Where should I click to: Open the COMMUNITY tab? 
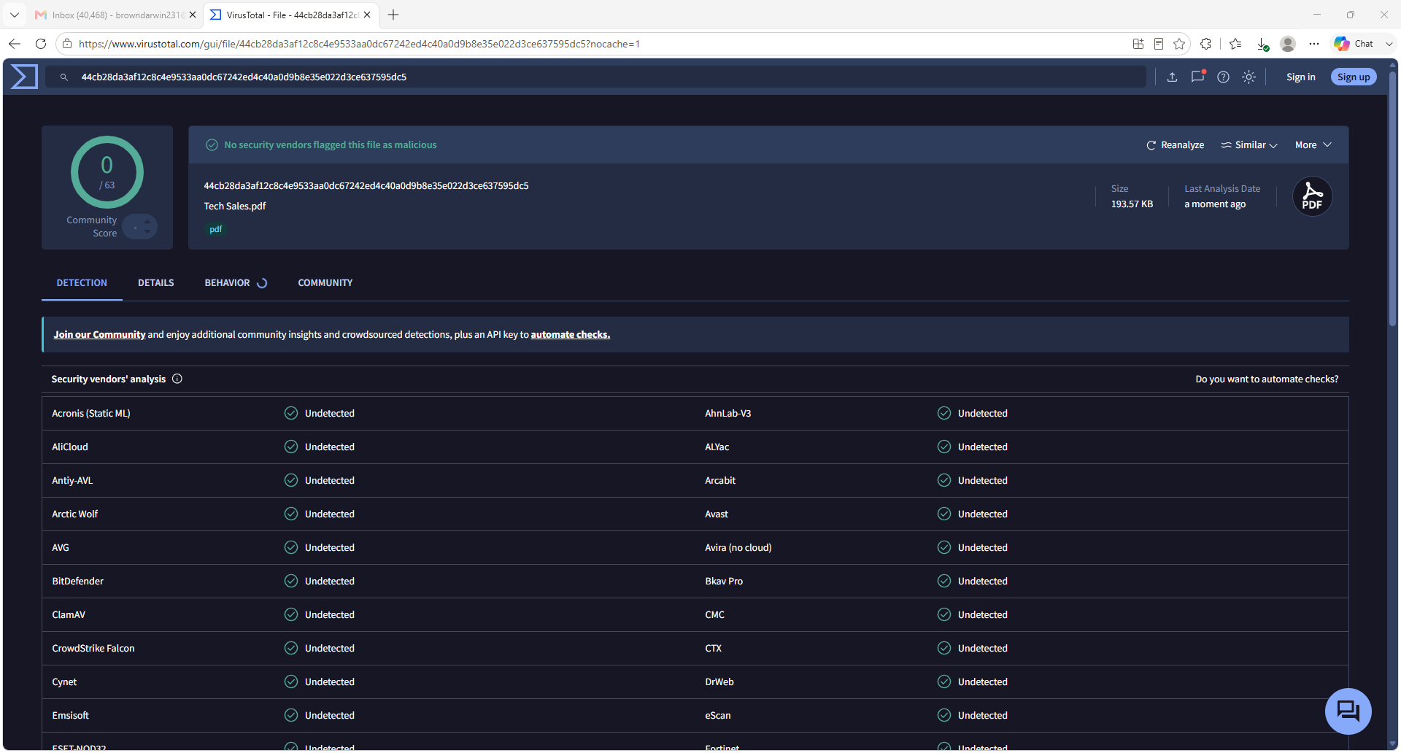[325, 283]
